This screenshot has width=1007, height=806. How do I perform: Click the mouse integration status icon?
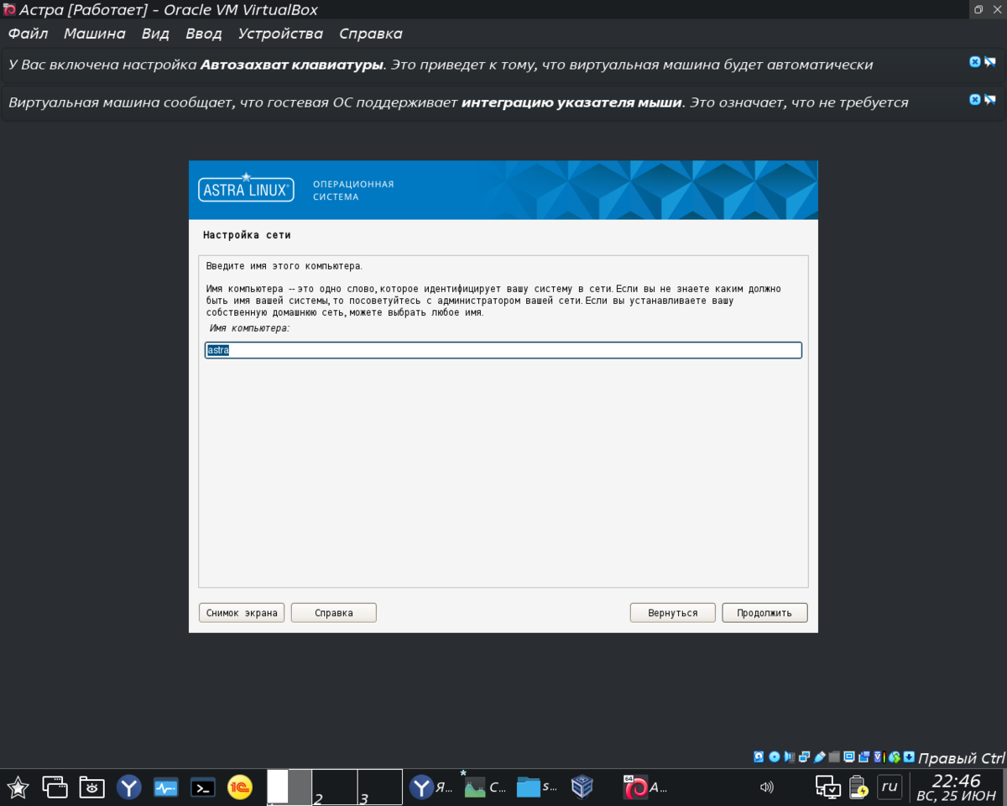coord(895,757)
